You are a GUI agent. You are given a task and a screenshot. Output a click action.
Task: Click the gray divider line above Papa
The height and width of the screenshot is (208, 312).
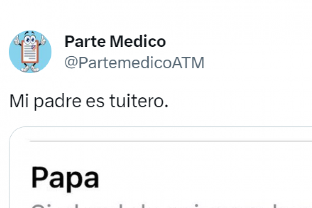[171, 141]
